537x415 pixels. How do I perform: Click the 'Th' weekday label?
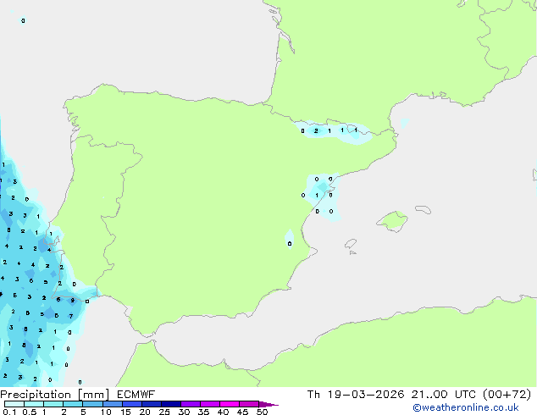click(x=313, y=395)
